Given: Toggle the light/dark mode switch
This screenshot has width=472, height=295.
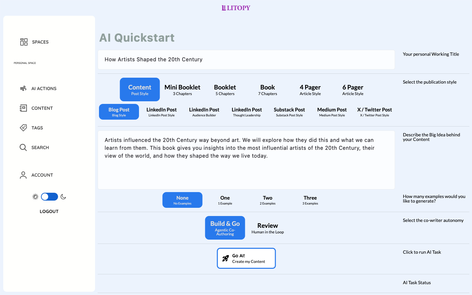Looking at the screenshot, I should [x=49, y=197].
